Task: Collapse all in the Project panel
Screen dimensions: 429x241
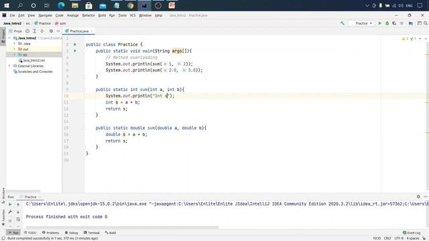Action: tap(42, 31)
